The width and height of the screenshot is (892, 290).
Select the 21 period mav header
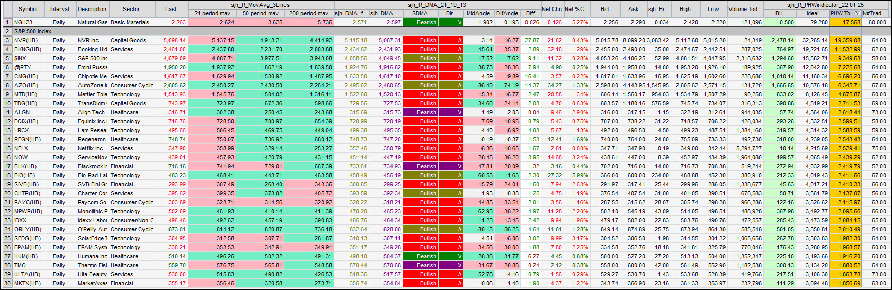(212, 13)
